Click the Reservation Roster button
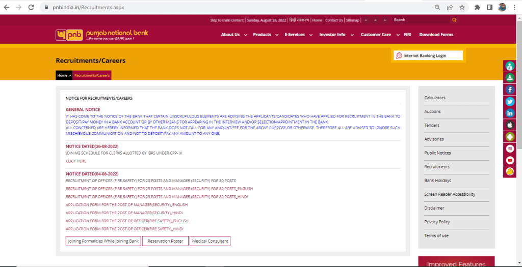 click(166, 241)
